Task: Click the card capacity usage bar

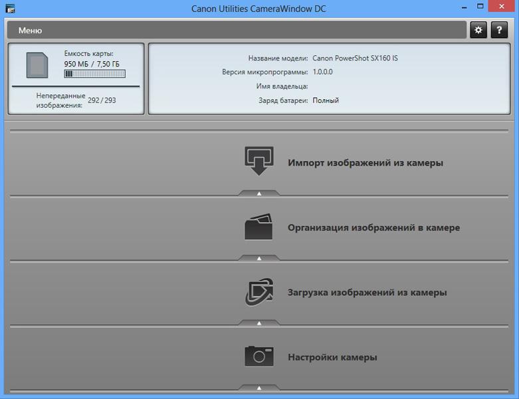Action: tap(95, 74)
